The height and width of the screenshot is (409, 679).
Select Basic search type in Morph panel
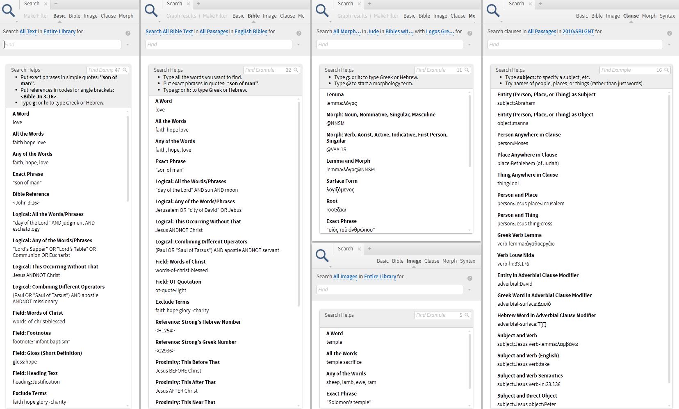[x=409, y=16]
